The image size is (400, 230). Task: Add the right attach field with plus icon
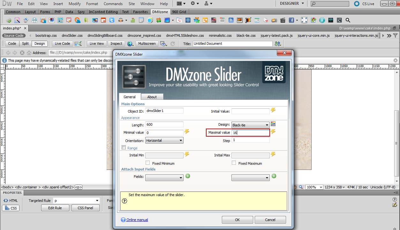click(274, 176)
